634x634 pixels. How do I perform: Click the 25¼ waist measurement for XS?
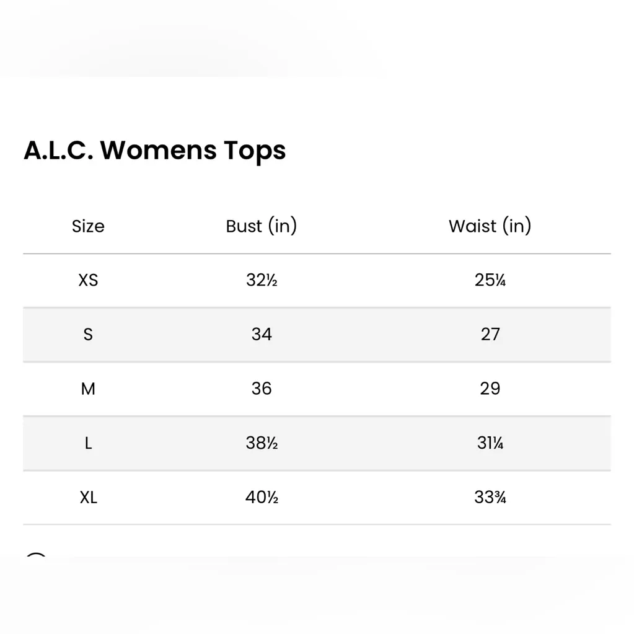click(490, 280)
